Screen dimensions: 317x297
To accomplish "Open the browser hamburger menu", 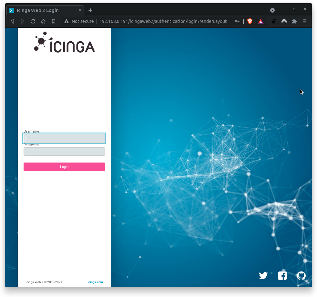I will coord(304,21).
